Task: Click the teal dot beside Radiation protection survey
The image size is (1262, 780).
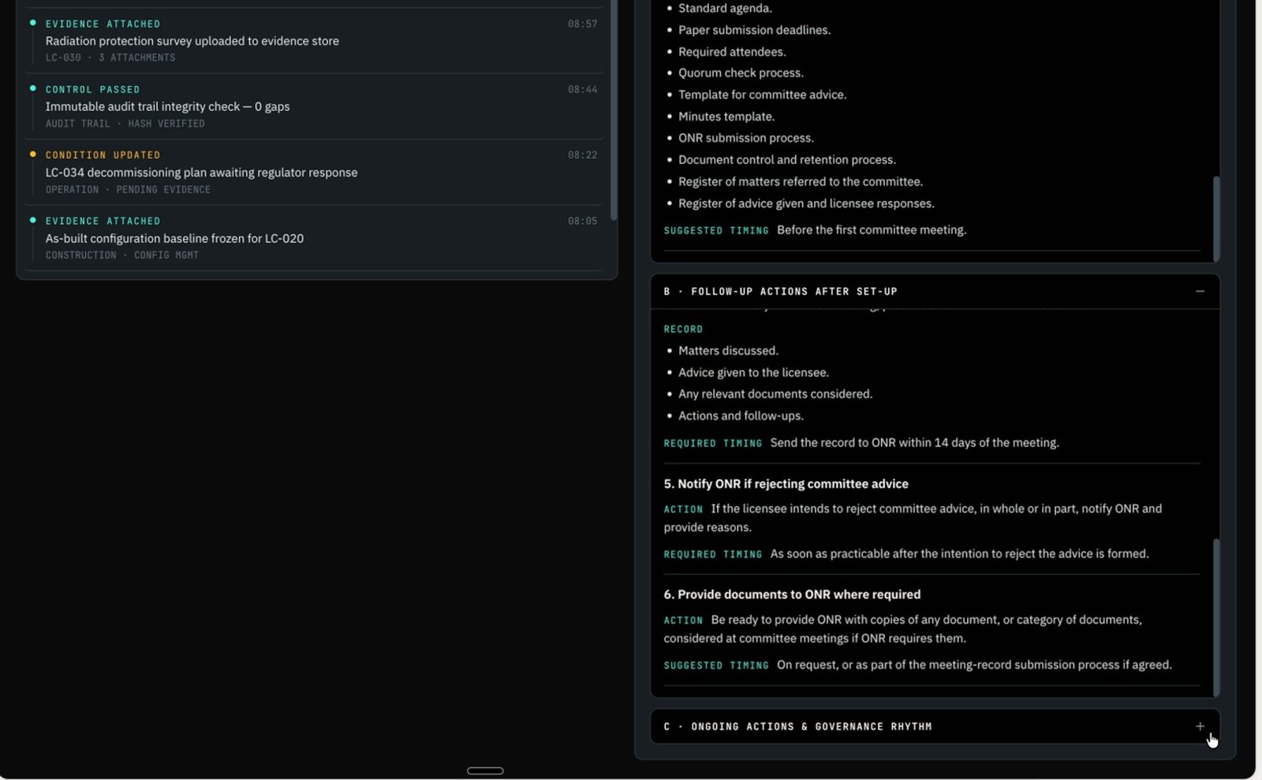Action: click(x=32, y=23)
